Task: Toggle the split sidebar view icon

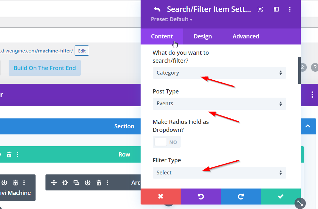Action: point(276,9)
